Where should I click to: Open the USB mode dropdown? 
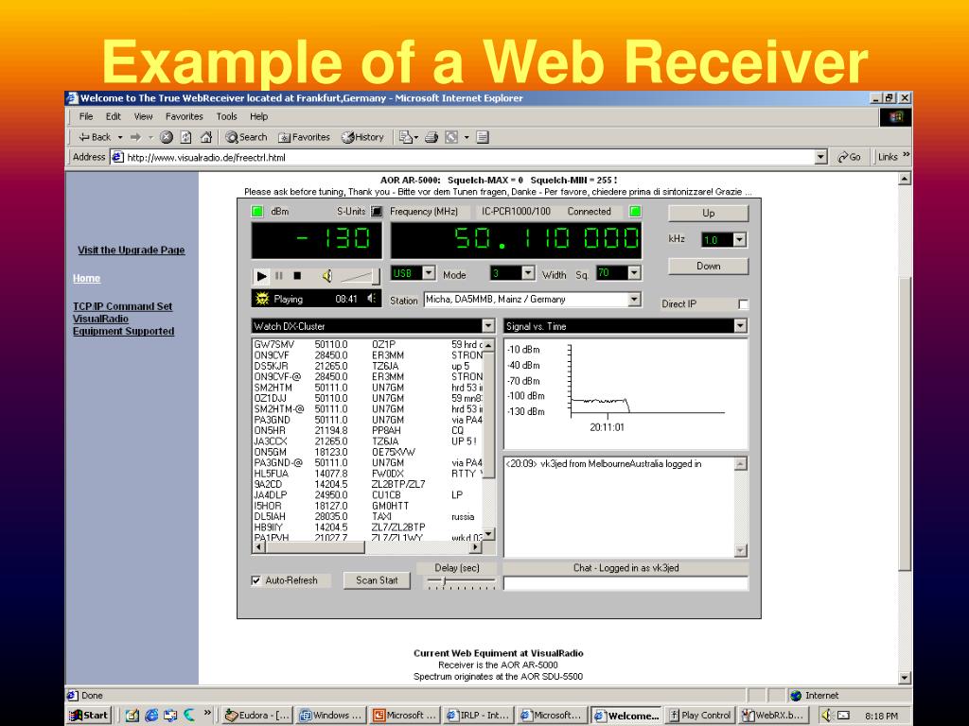429,273
